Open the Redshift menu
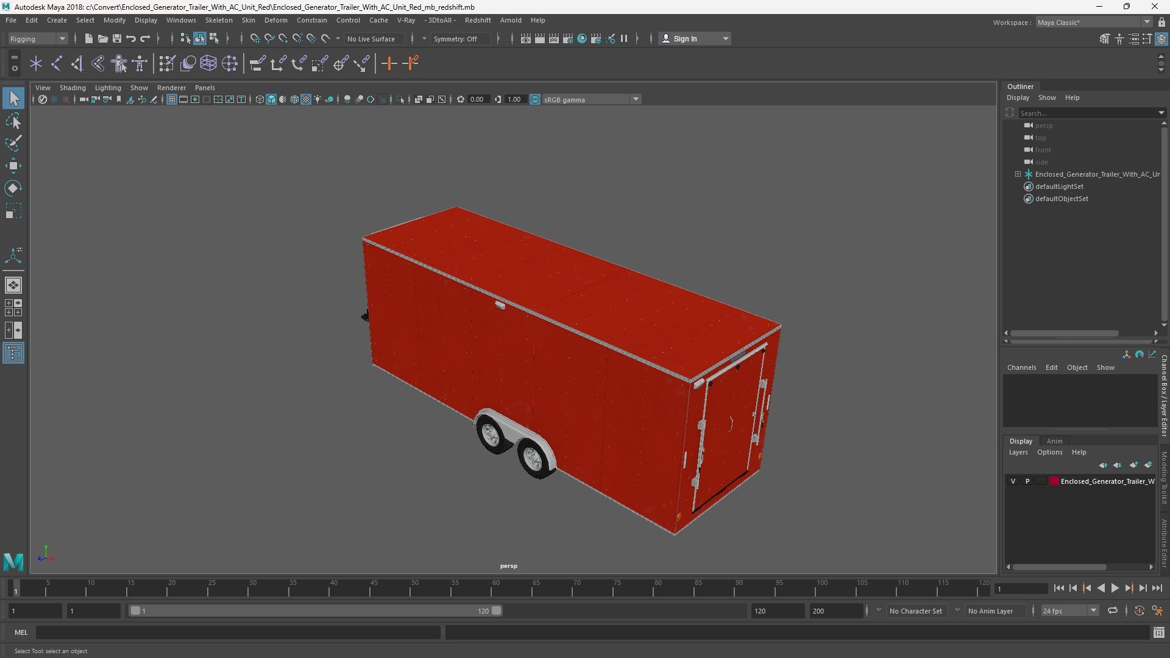The height and width of the screenshot is (658, 1170). (477, 20)
